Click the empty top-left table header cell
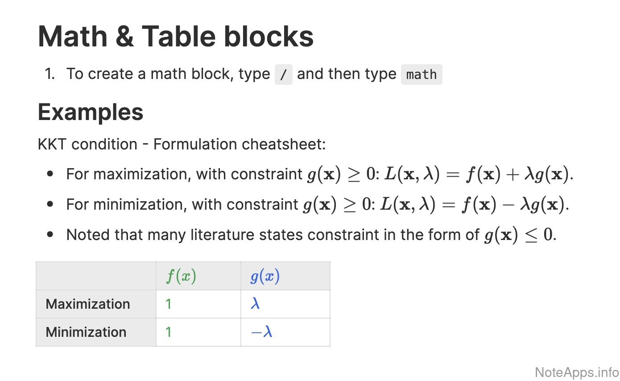 click(x=96, y=277)
